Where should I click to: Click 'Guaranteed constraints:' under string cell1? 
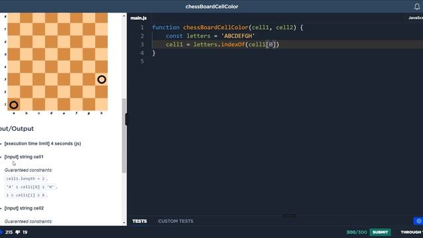(28, 170)
